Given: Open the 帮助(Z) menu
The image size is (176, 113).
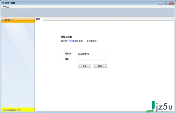Looking at the screenshot, I should point(6,7).
